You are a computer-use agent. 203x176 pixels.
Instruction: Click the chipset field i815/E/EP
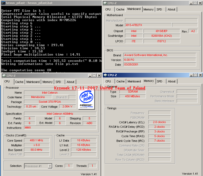point(162,31)
